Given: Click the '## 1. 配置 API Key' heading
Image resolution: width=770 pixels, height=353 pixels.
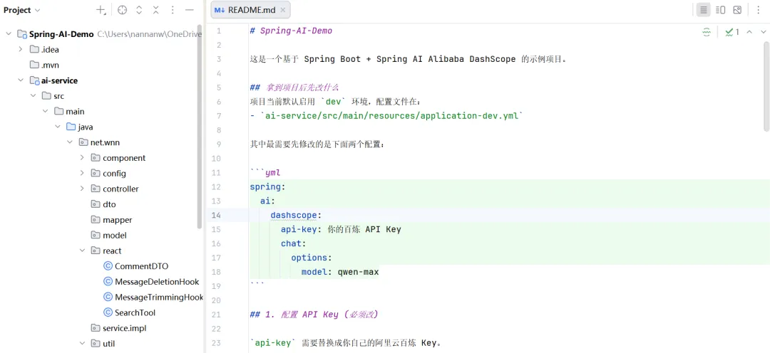Looking at the screenshot, I should click(313, 315).
